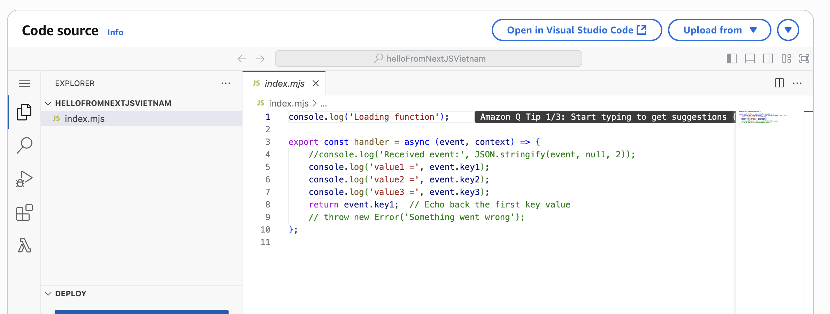Open the Upload from dropdown
This screenshot has width=830, height=314.
tap(719, 30)
